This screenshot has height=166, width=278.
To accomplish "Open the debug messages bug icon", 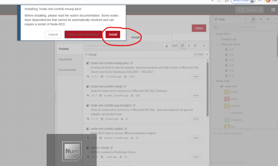I will point(261,19).
